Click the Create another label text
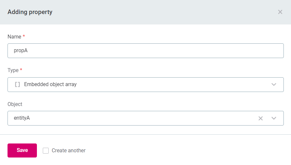 (x=69, y=151)
